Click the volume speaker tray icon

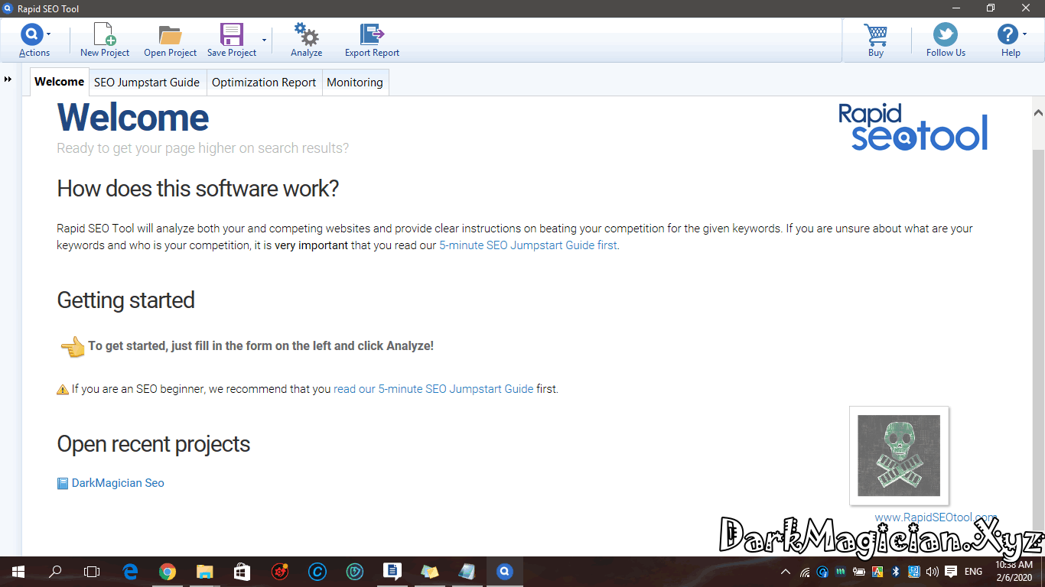click(x=932, y=572)
